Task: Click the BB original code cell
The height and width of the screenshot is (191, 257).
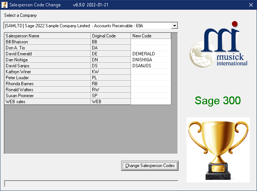Action: pyautogui.click(x=111, y=42)
